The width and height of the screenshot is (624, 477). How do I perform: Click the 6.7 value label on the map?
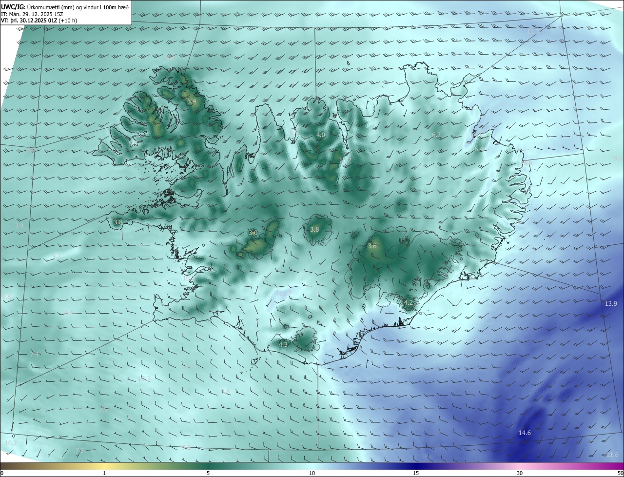(x=436, y=135)
